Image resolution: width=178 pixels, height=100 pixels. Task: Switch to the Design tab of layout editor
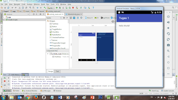(x=51, y=71)
